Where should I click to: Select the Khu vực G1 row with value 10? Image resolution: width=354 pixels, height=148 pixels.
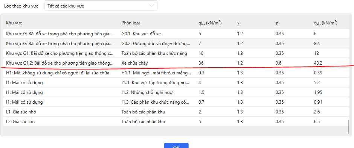tap(176, 53)
